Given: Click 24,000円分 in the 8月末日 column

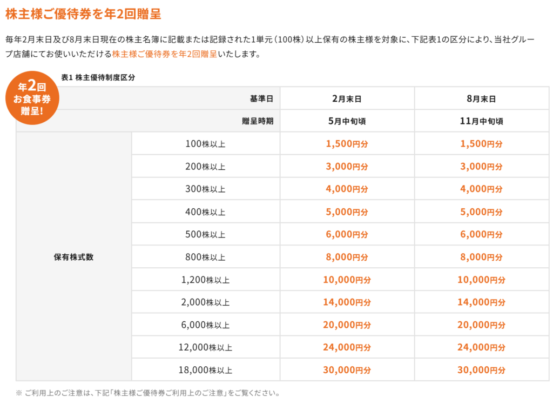Looking at the screenshot, I should (x=482, y=348).
